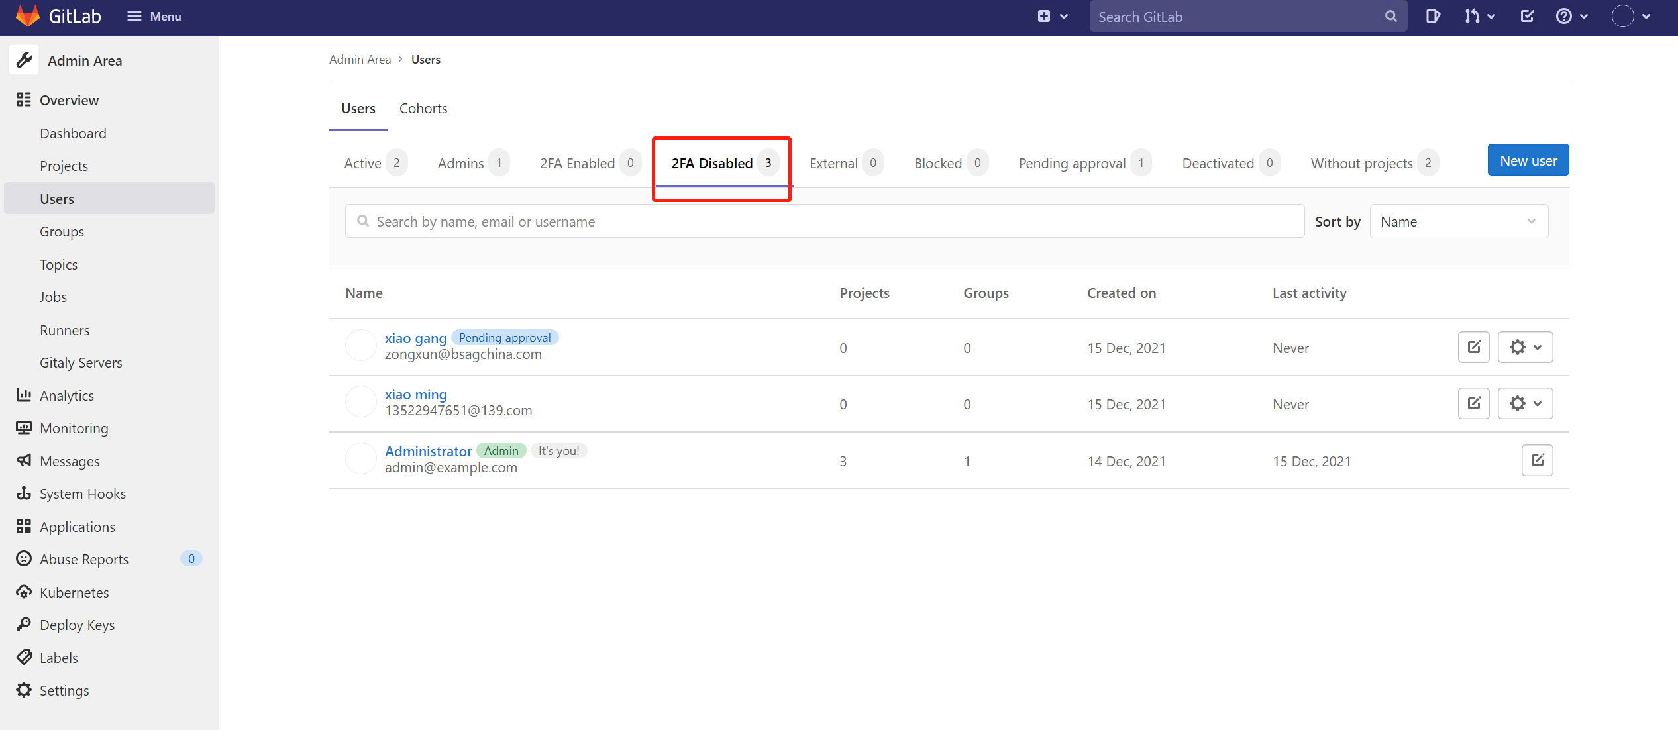Filter by Deactivated users tab
The height and width of the screenshot is (730, 1678).
[x=1230, y=163]
